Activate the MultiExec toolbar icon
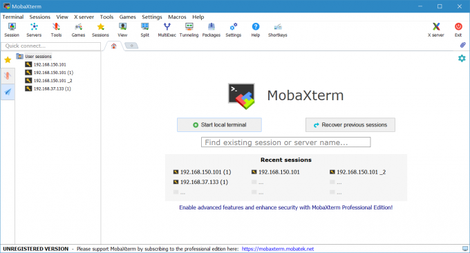Viewport: 470px width, 253px height. (x=167, y=30)
